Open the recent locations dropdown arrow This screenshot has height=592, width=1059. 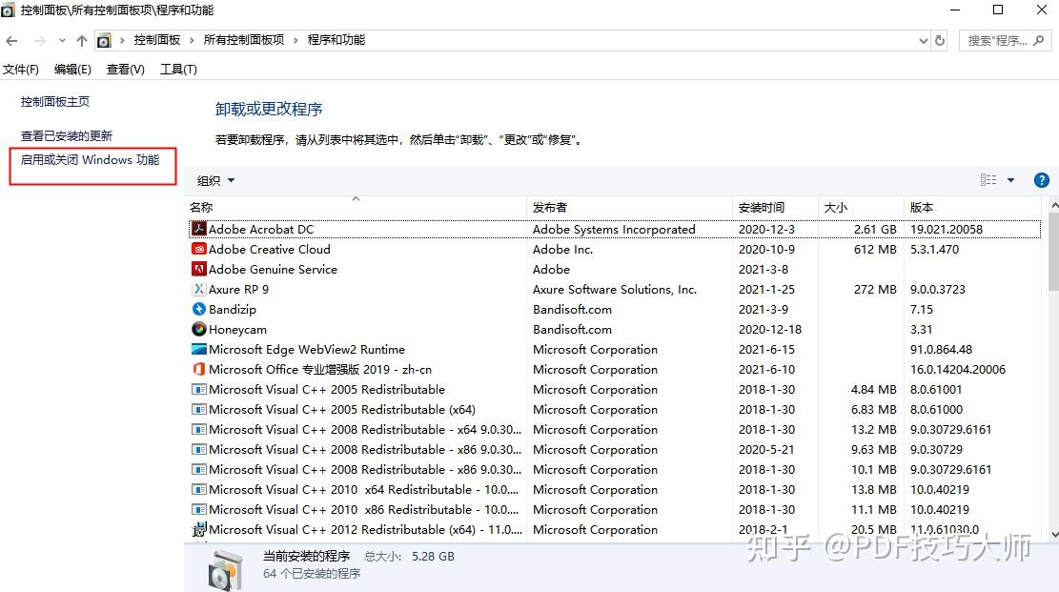(x=62, y=41)
